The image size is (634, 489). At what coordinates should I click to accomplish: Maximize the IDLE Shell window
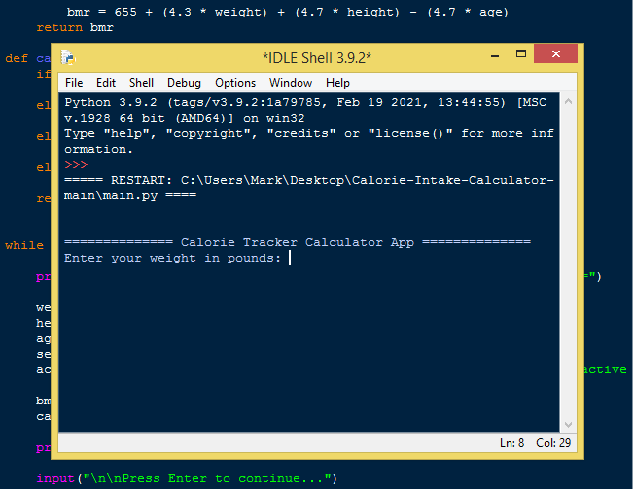(x=512, y=55)
